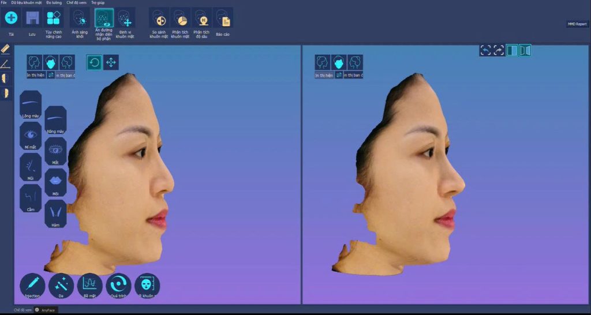Image resolution: width=591 pixels, height=315 pixels.
Task: Enable the split side-by-side view toggle
Action: click(x=512, y=50)
